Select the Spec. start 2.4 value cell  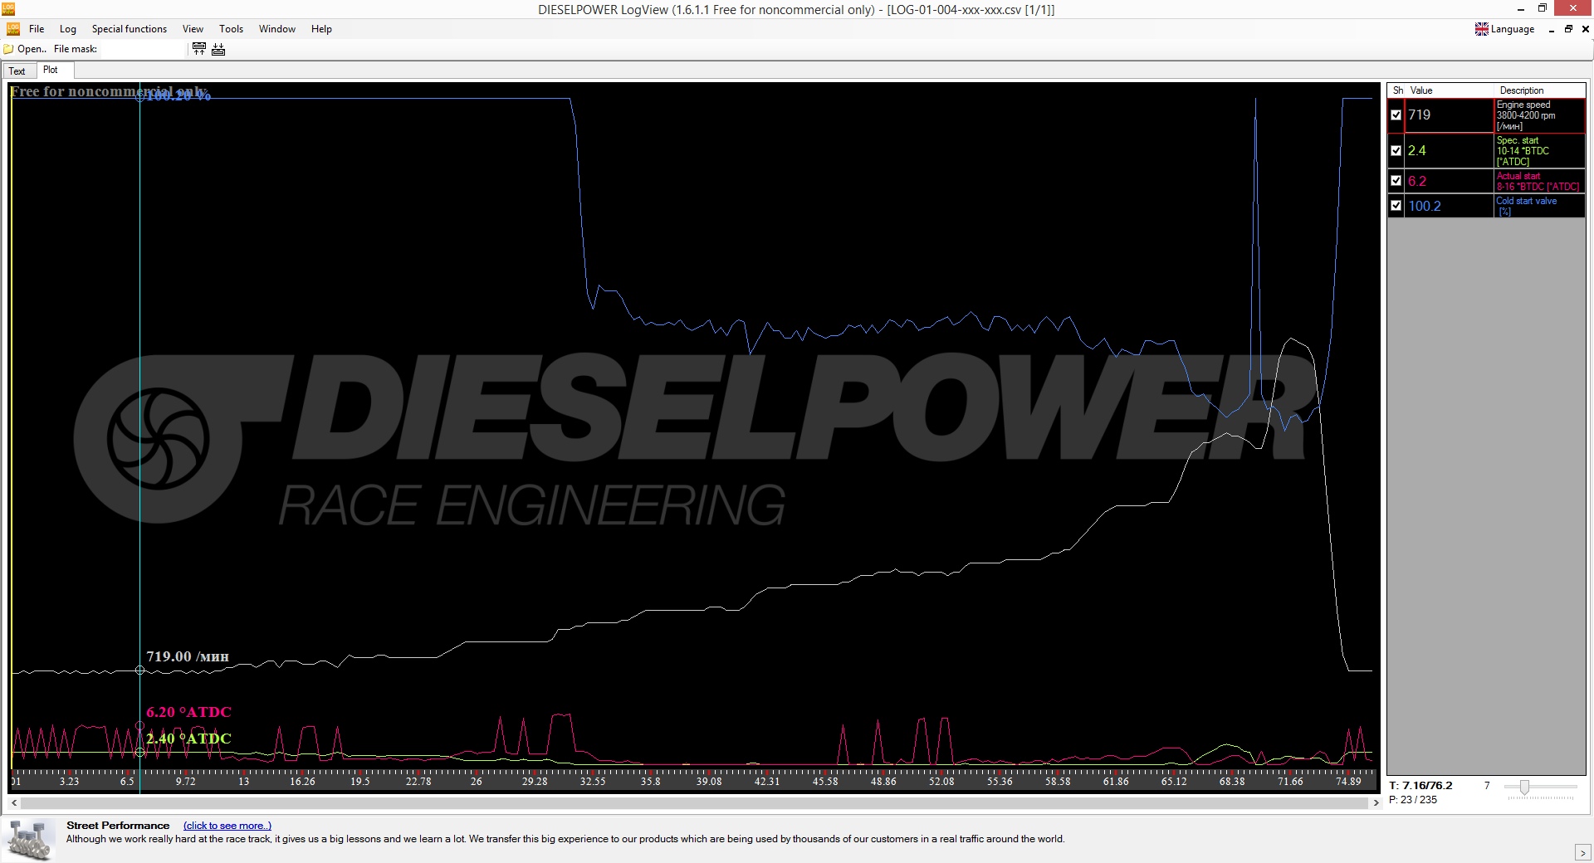tap(1450, 151)
